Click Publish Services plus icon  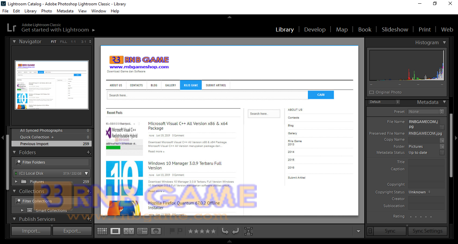tap(89, 219)
